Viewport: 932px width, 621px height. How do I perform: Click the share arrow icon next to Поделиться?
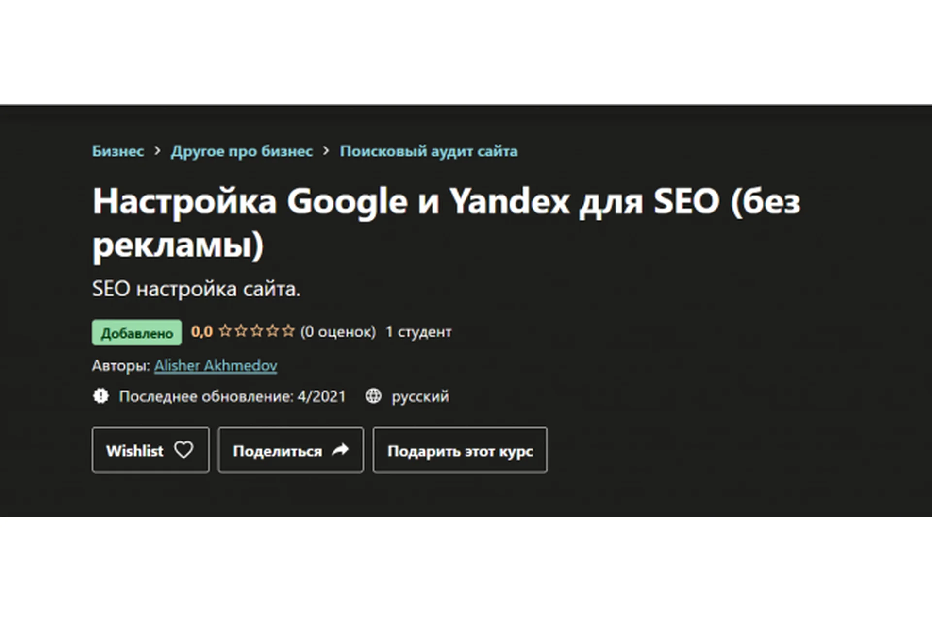click(340, 449)
